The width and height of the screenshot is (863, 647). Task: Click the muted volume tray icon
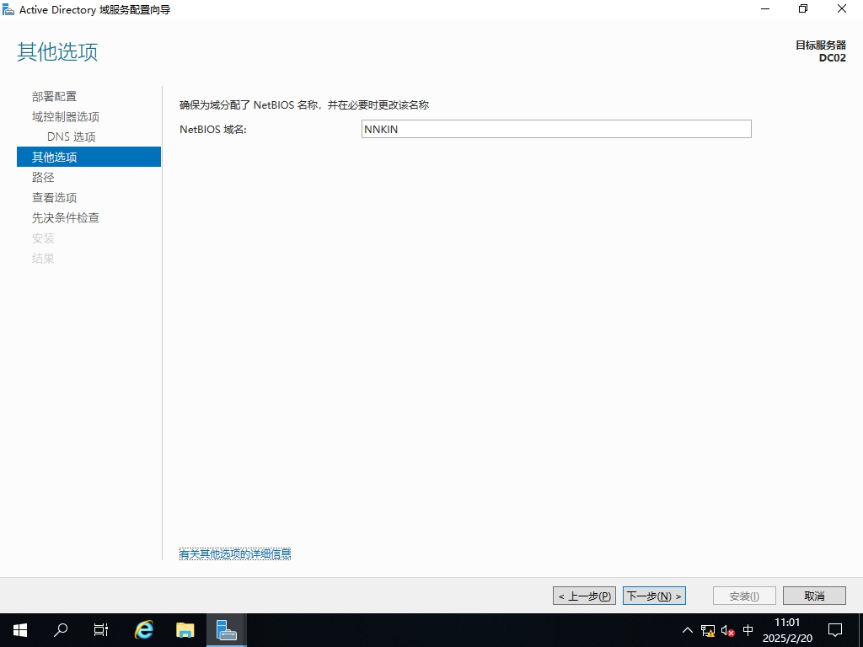728,630
